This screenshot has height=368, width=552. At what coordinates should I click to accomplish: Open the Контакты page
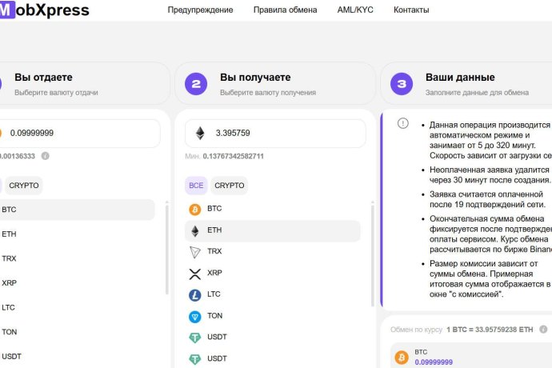[411, 10]
